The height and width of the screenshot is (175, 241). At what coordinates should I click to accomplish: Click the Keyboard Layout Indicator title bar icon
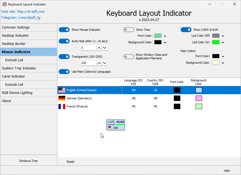point(4,4)
